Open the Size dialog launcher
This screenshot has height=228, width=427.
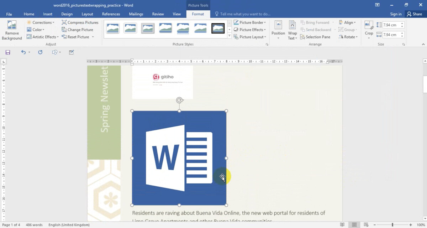coord(404,45)
